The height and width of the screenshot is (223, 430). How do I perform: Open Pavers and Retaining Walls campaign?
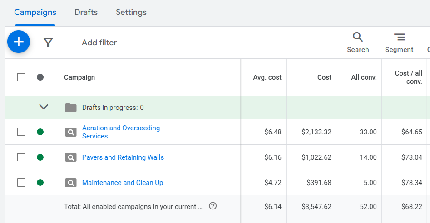[123, 157]
